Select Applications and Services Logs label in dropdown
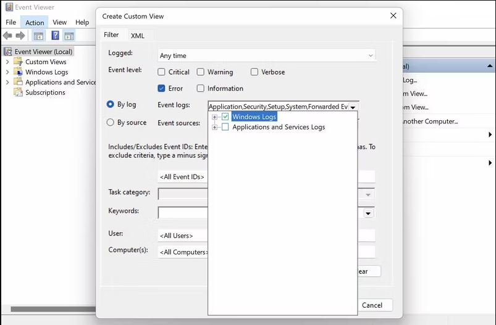The height and width of the screenshot is (325, 496). click(279, 127)
